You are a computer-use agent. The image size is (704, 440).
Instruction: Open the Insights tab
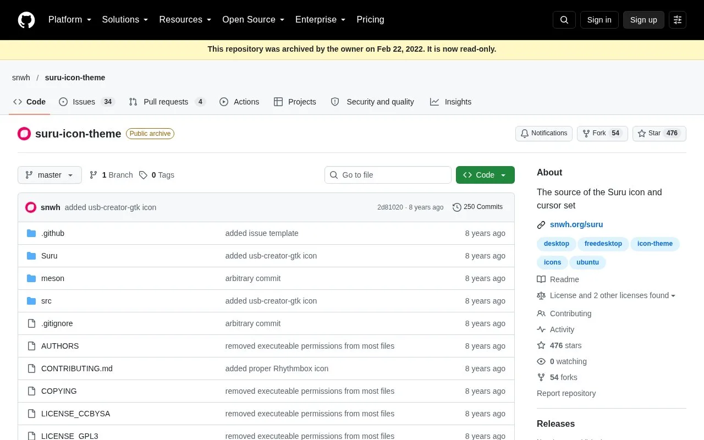[451, 102]
